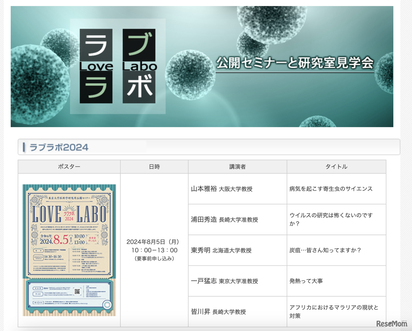Click the title 炭疽…皆さん知ってますか？
Screen dimensions: 412x331
(x=325, y=250)
